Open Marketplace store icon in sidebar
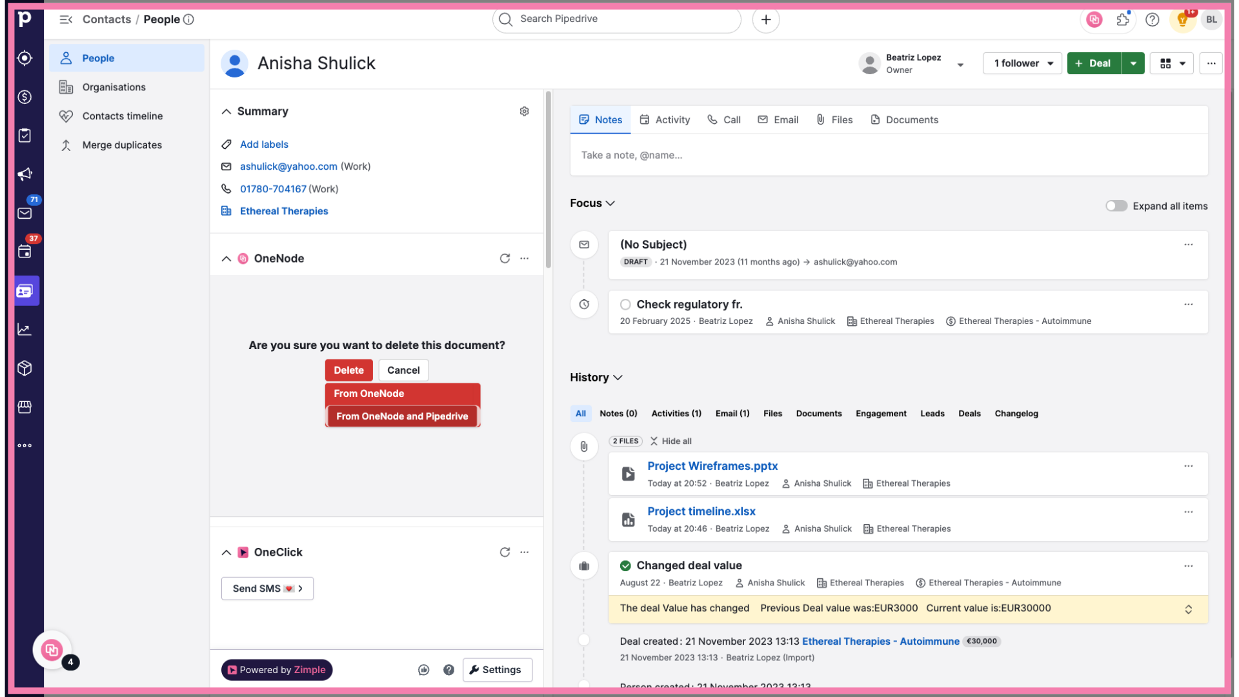This screenshot has width=1239, height=697. (x=25, y=407)
